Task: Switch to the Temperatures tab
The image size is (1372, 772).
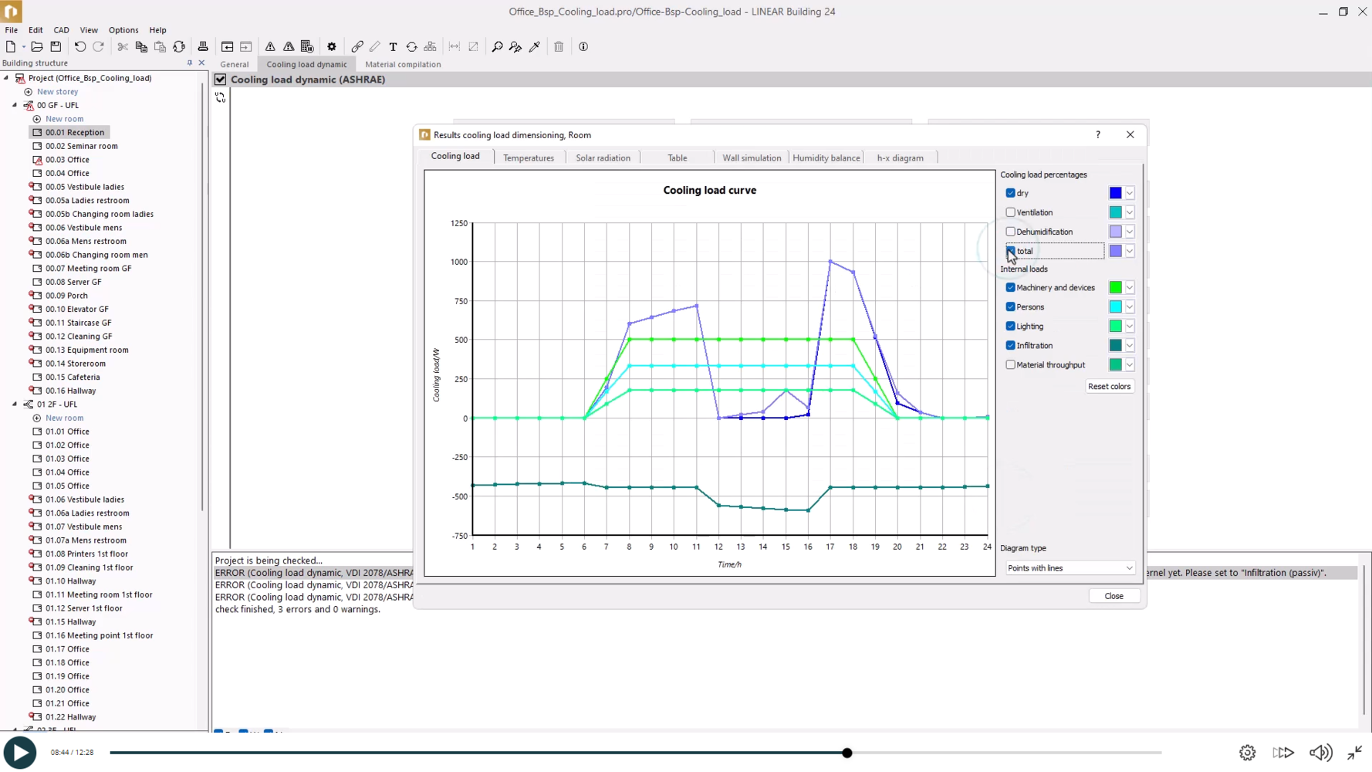Action: [x=528, y=158]
